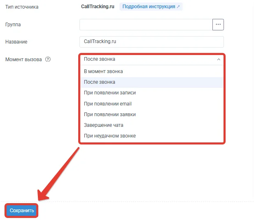
Task: Click the selected После звонка dropdown header
Action: pos(152,59)
